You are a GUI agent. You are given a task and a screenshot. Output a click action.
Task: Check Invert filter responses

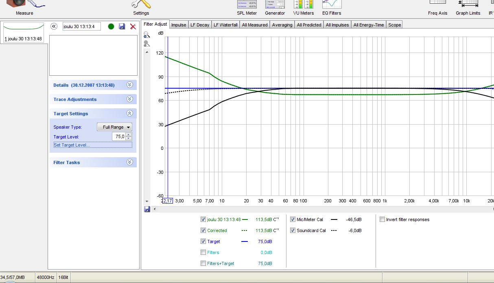(382, 219)
